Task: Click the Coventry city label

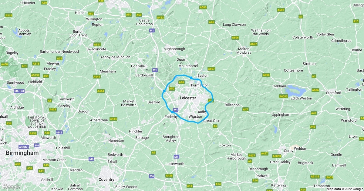Action: pyautogui.click(x=106, y=179)
